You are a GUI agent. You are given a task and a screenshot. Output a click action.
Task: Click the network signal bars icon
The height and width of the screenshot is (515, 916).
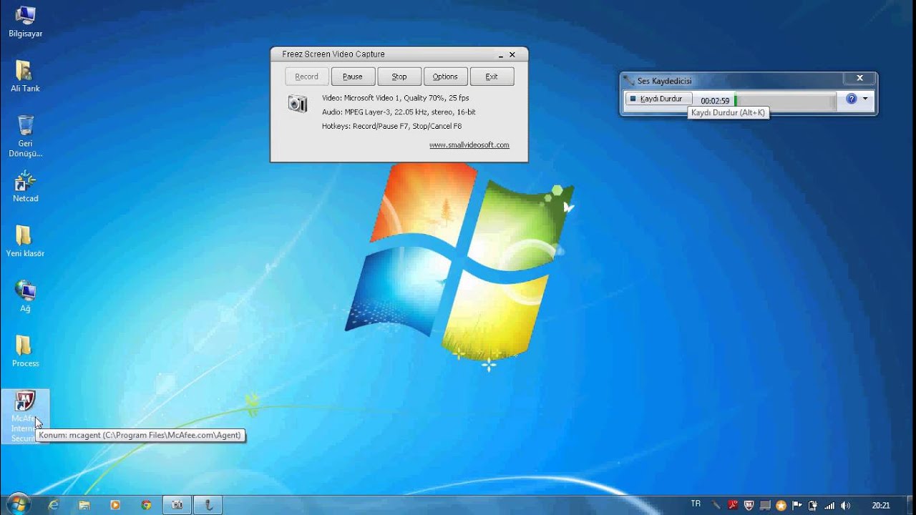pos(829,505)
